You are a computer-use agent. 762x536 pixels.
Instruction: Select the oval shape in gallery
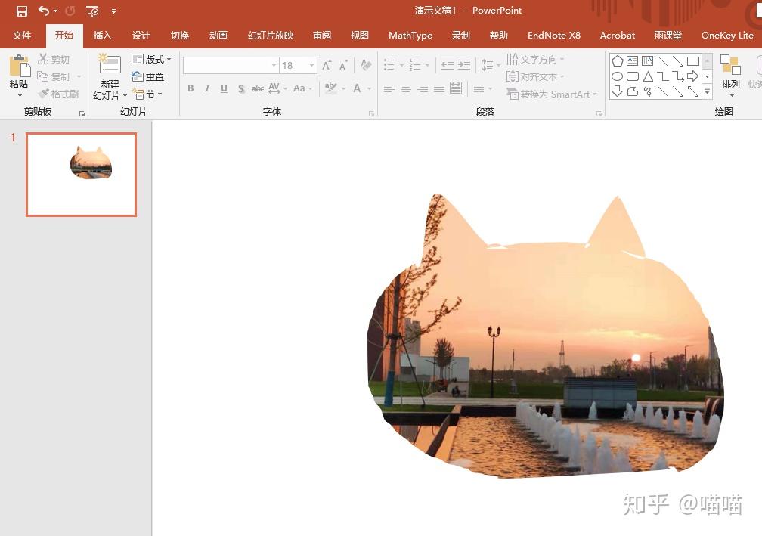tap(617, 76)
